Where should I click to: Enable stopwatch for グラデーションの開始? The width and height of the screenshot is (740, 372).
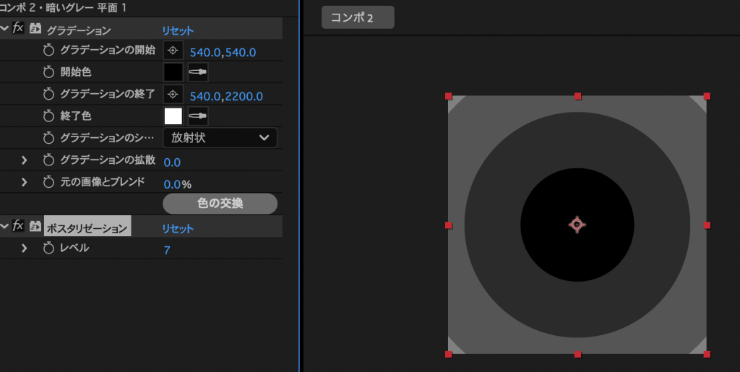[x=49, y=51]
